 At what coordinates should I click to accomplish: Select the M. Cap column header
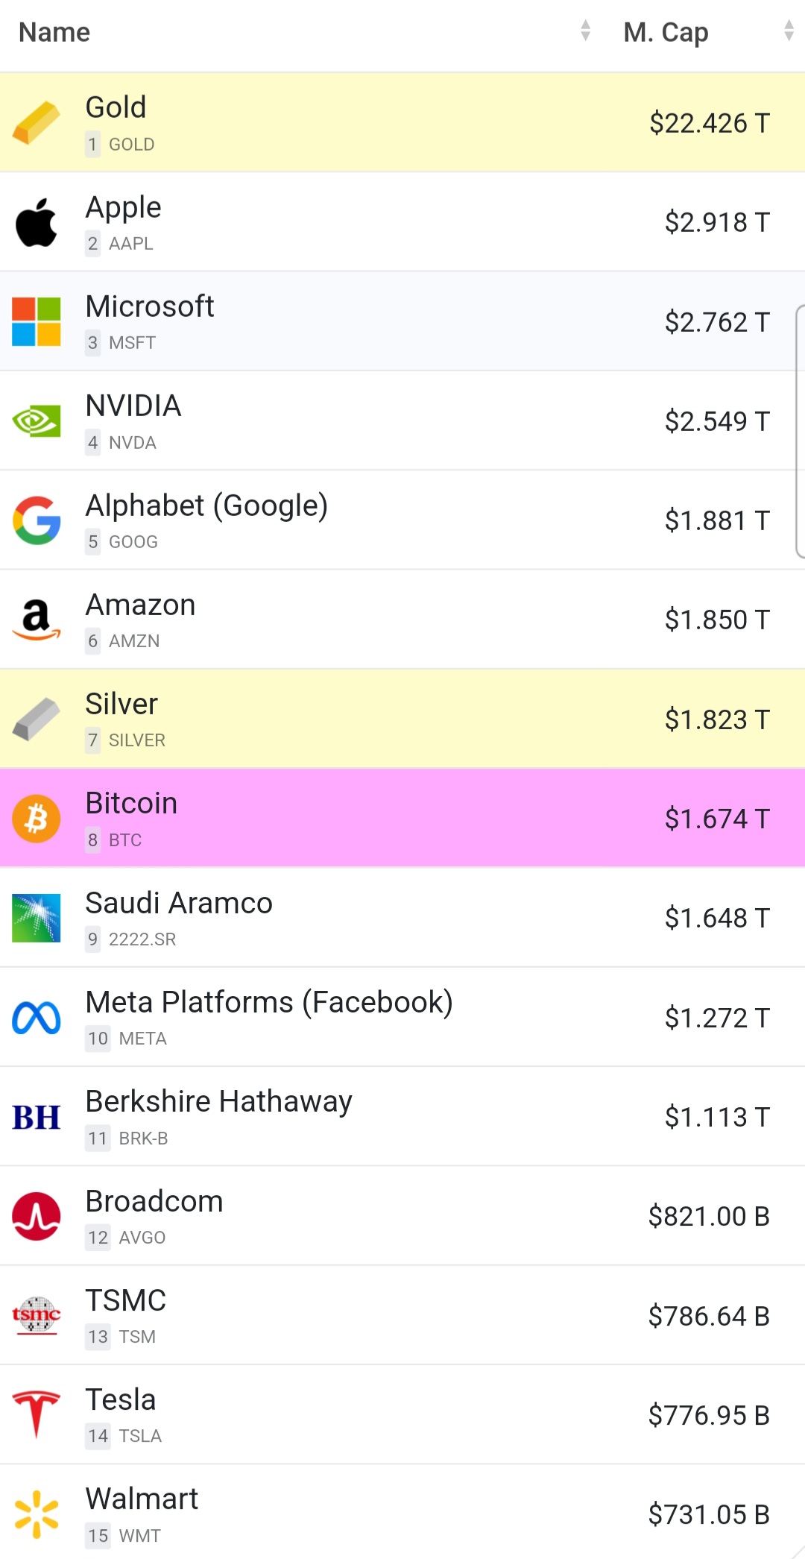(x=666, y=32)
